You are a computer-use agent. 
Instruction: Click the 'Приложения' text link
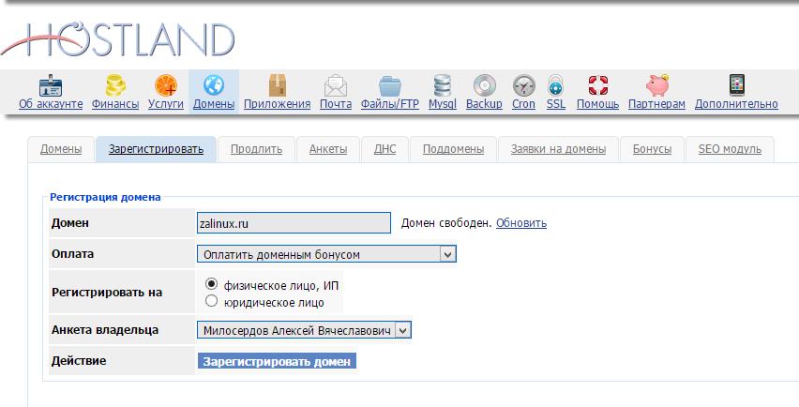coord(278,104)
